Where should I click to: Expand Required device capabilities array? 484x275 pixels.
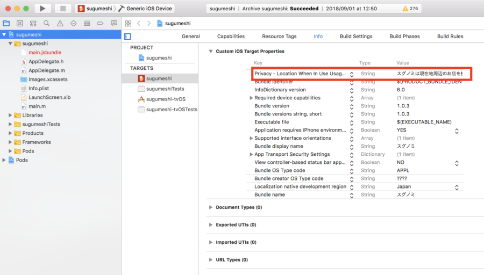click(251, 98)
